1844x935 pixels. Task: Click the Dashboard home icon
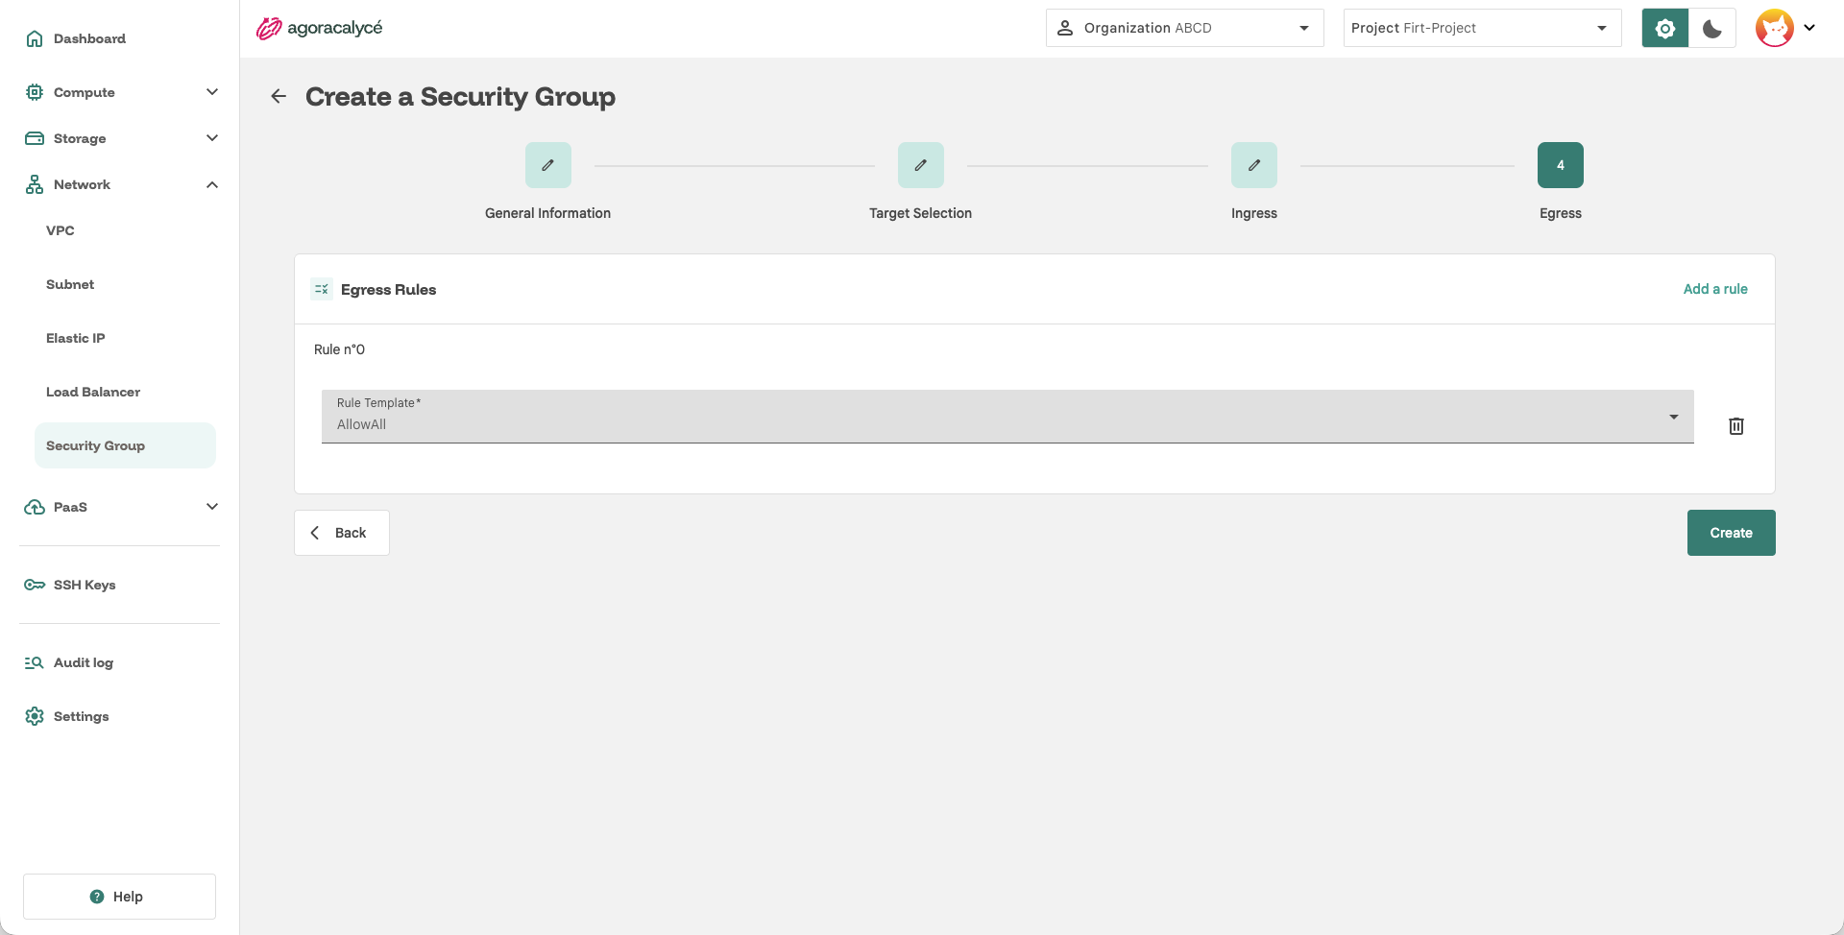click(35, 38)
